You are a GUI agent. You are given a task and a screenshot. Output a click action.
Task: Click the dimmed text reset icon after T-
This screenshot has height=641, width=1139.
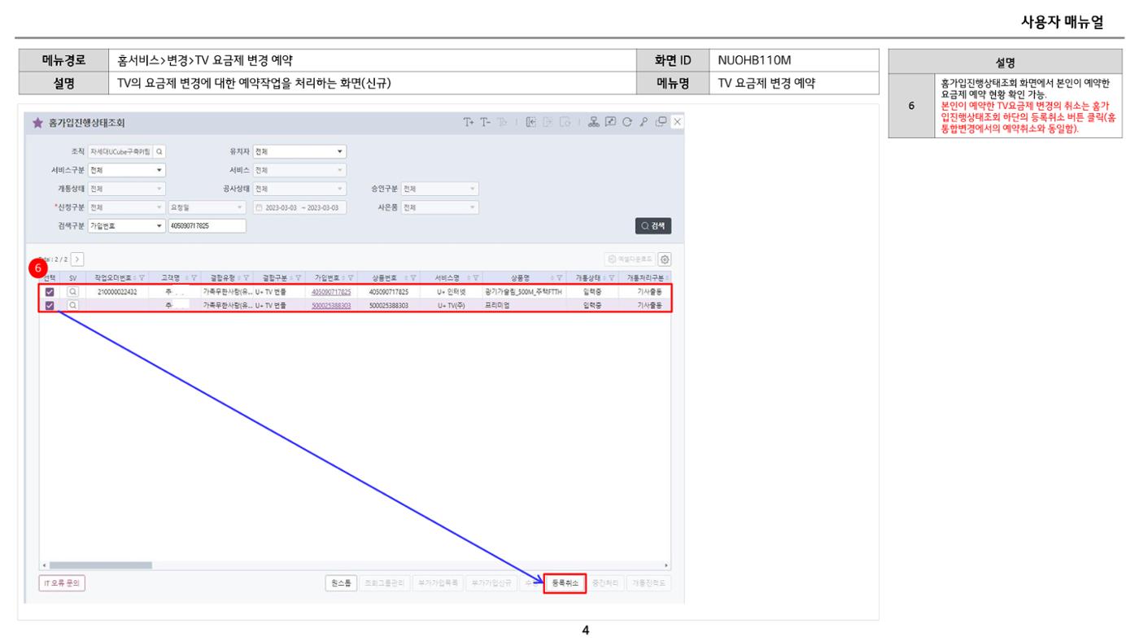pyautogui.click(x=503, y=122)
